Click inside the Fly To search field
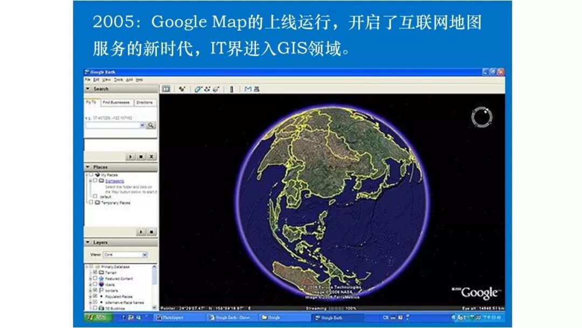Image resolution: width=582 pixels, height=328 pixels. [112, 126]
